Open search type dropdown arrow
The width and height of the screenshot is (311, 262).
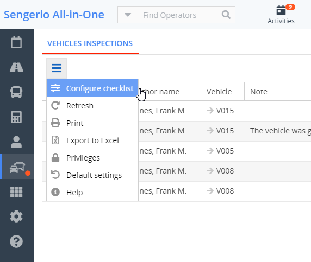click(128, 15)
